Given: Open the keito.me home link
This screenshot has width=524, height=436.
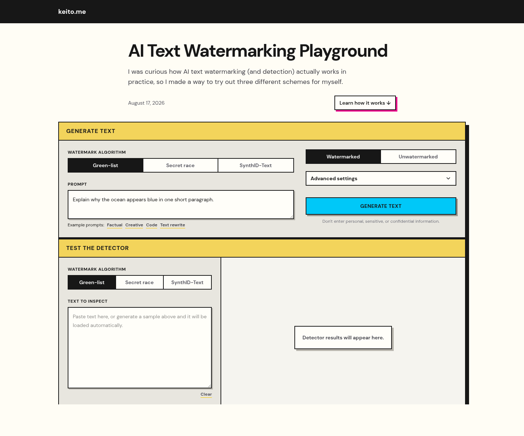Looking at the screenshot, I should click(x=72, y=12).
